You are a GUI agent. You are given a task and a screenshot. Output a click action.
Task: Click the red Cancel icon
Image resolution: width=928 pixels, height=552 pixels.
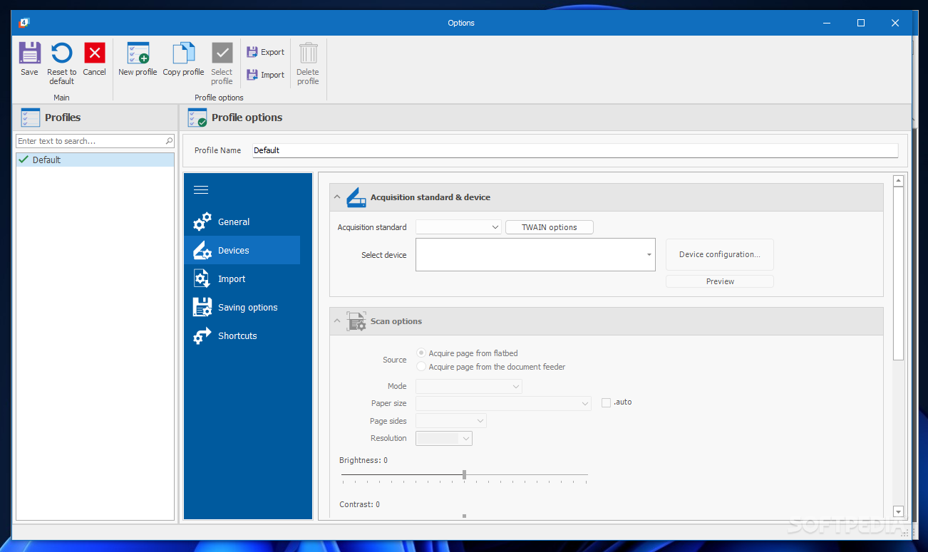coord(95,53)
